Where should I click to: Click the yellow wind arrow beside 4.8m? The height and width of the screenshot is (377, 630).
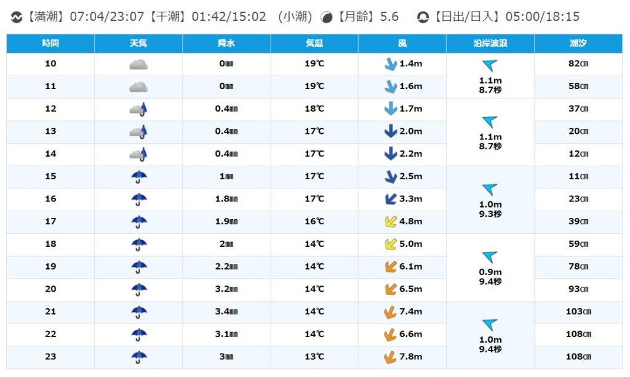coord(390,222)
